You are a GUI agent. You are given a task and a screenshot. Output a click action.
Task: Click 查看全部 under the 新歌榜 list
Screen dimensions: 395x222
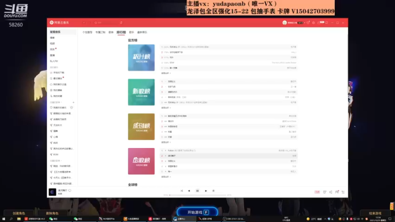click(x=166, y=108)
